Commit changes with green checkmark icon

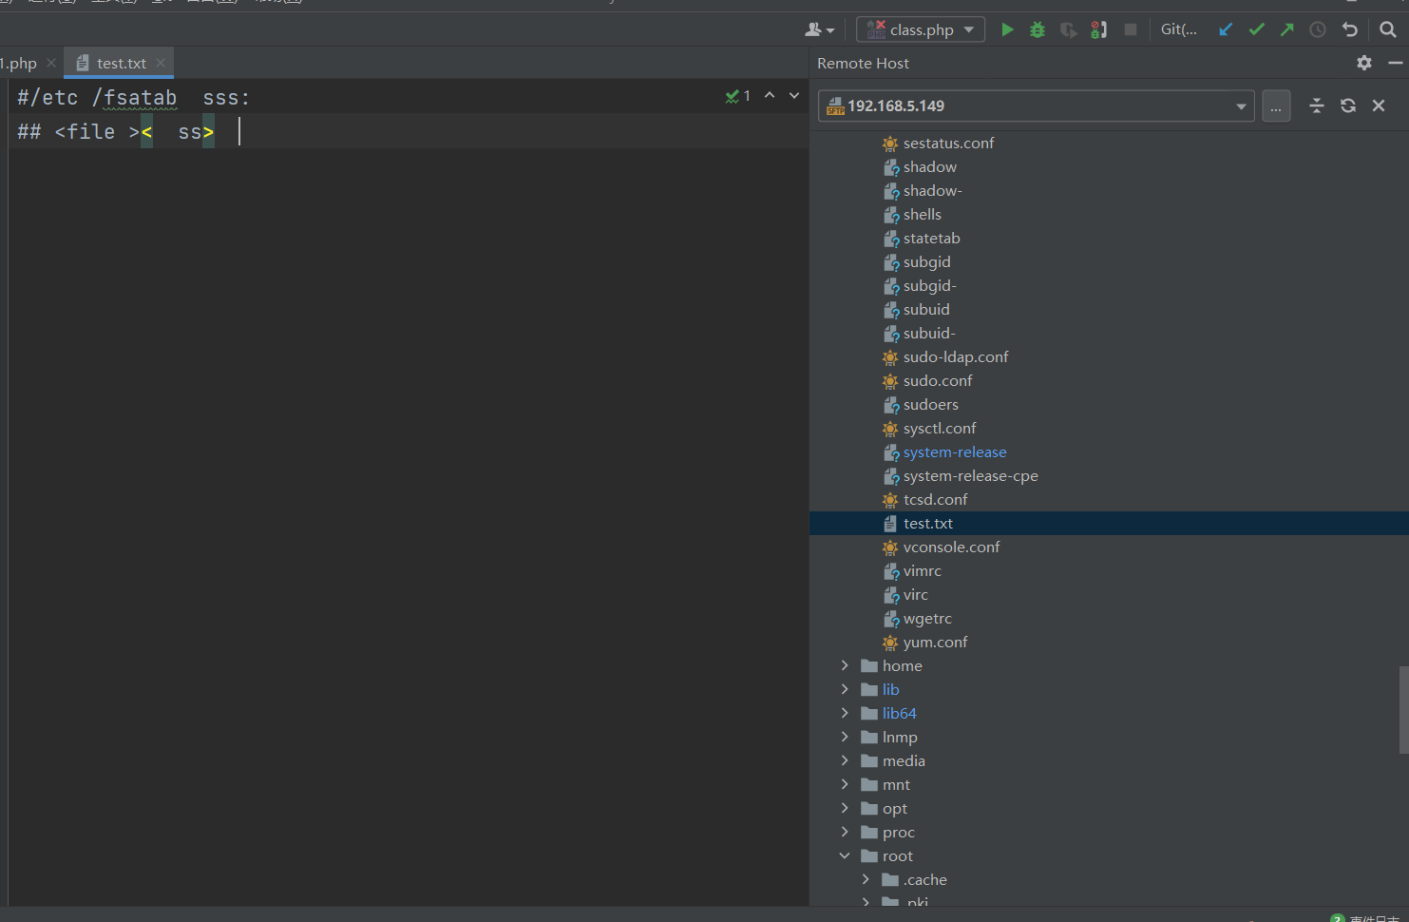point(1256,29)
